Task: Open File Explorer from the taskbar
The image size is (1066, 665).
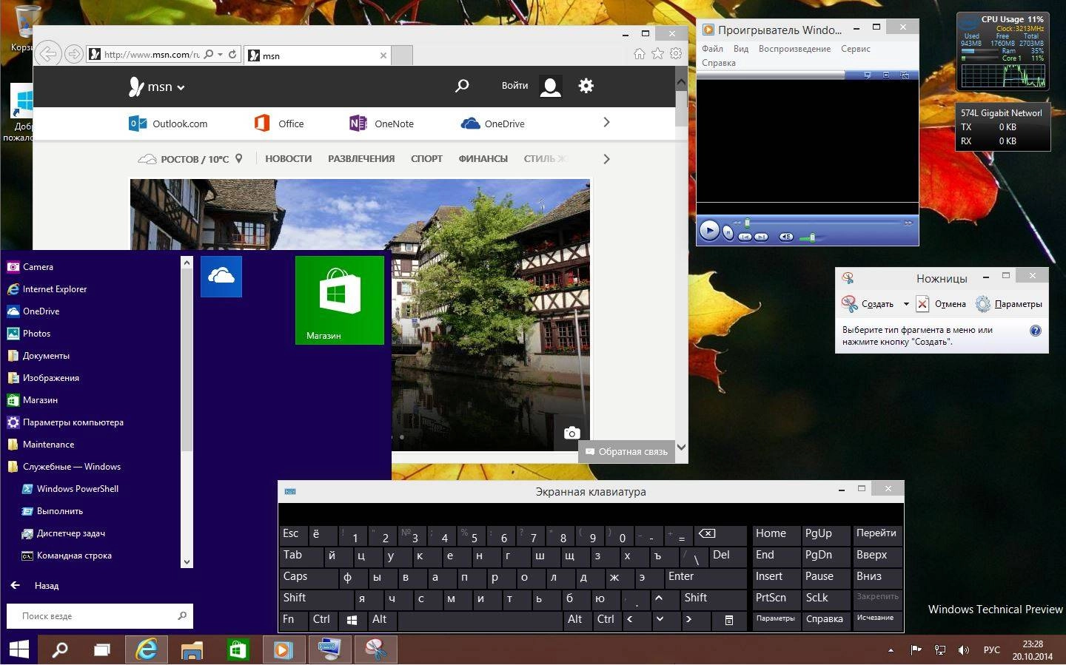Action: [x=192, y=649]
